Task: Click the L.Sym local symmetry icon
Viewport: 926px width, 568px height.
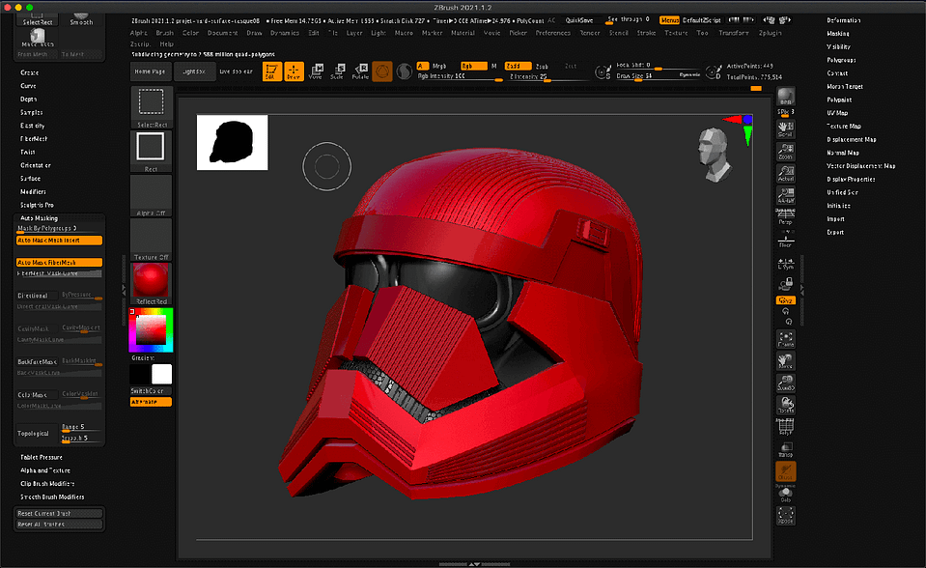Action: [x=785, y=264]
